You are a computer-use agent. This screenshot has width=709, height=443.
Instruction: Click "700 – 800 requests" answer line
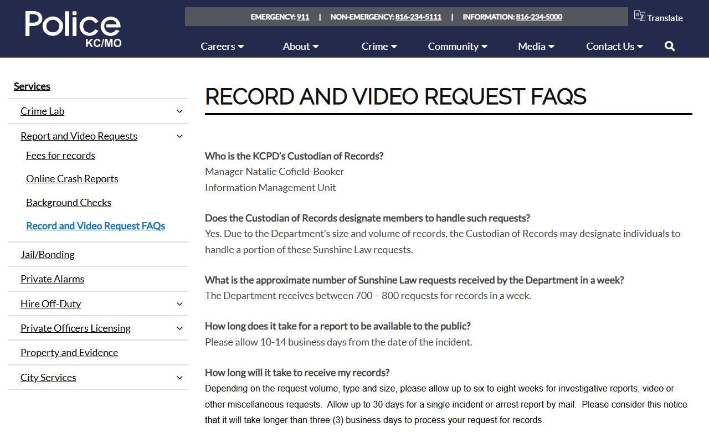tap(368, 296)
